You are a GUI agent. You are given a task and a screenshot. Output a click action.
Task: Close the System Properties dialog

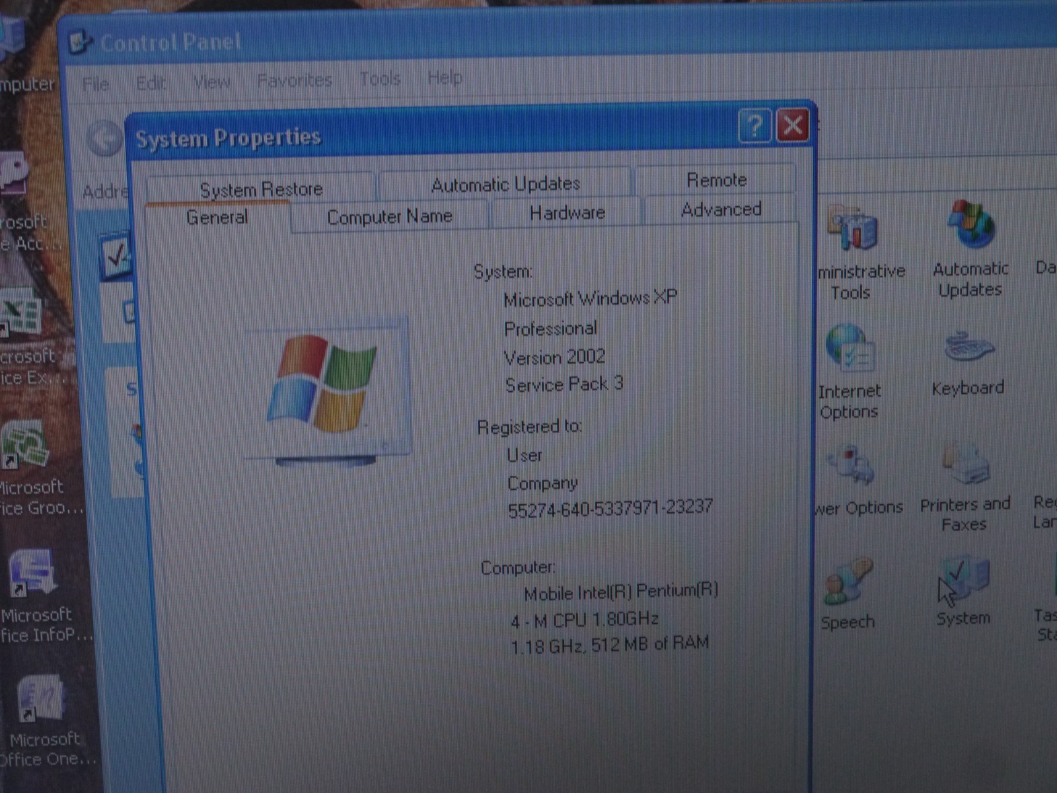click(x=793, y=125)
